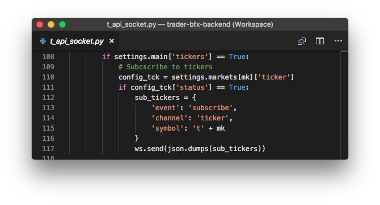
Task: Click the closing brace on line 116
Action: [x=137, y=139]
